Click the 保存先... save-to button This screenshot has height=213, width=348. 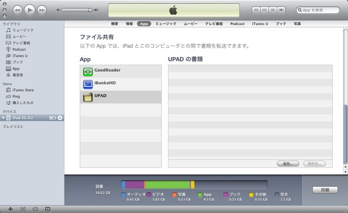pyautogui.click(x=314, y=164)
